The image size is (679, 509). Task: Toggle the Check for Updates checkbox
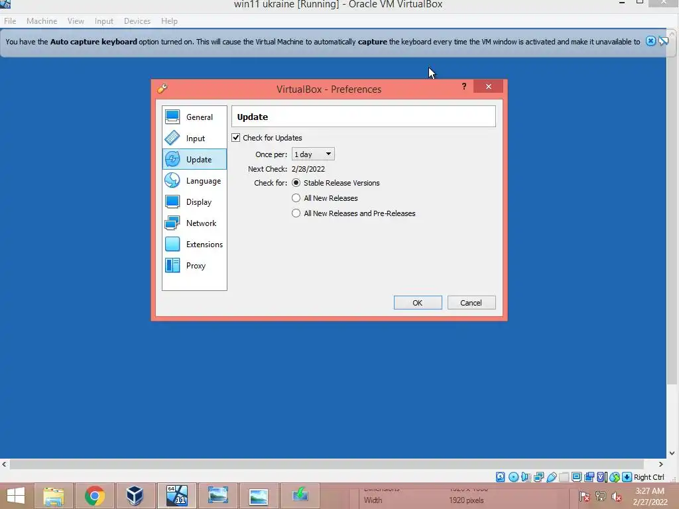pos(235,138)
